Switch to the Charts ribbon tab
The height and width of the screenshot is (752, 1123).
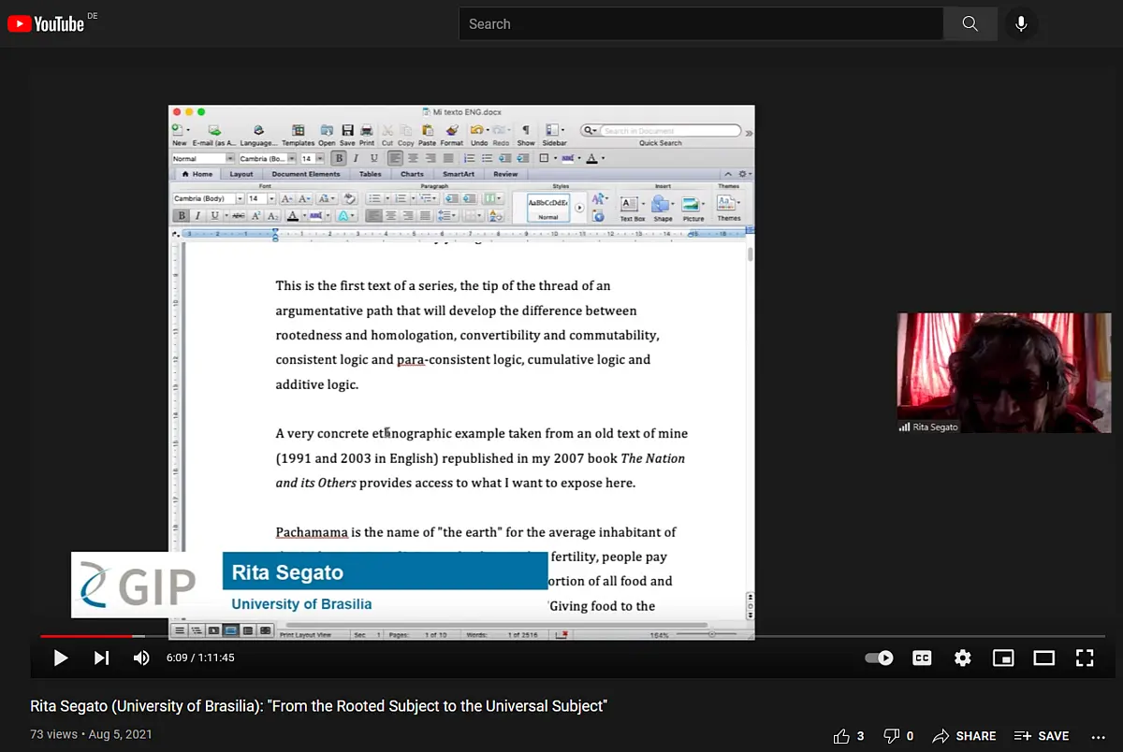[x=412, y=174]
